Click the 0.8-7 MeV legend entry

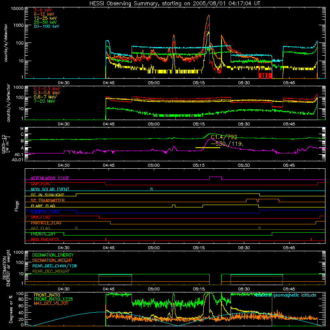coord(45,97)
